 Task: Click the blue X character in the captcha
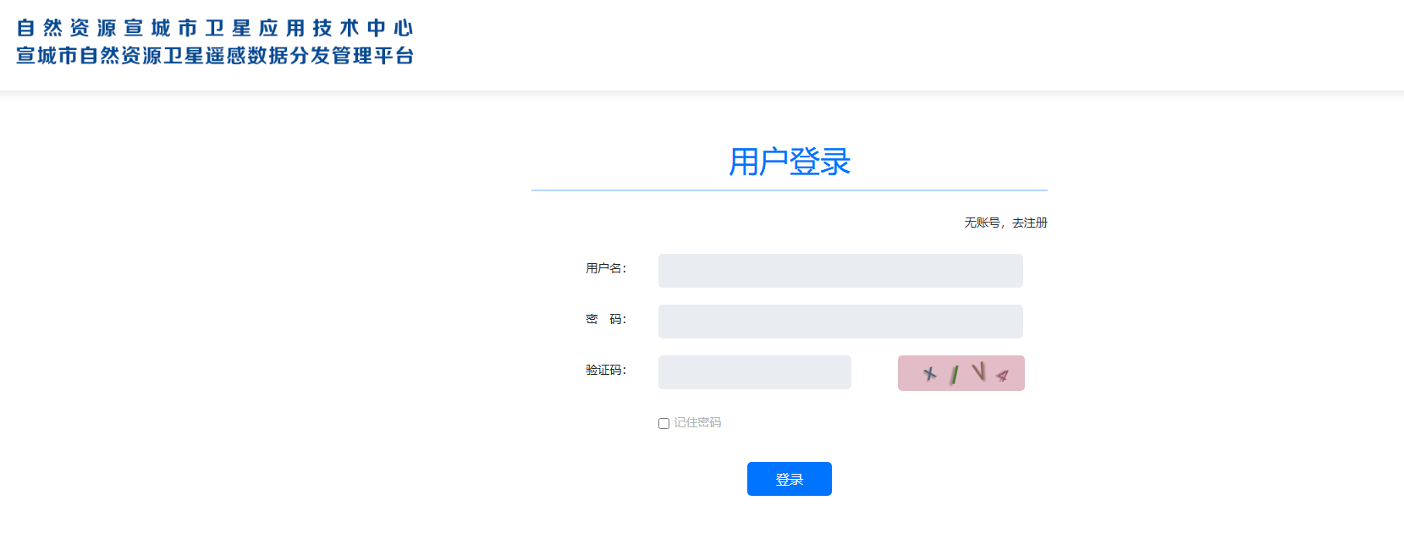pyautogui.click(x=930, y=373)
